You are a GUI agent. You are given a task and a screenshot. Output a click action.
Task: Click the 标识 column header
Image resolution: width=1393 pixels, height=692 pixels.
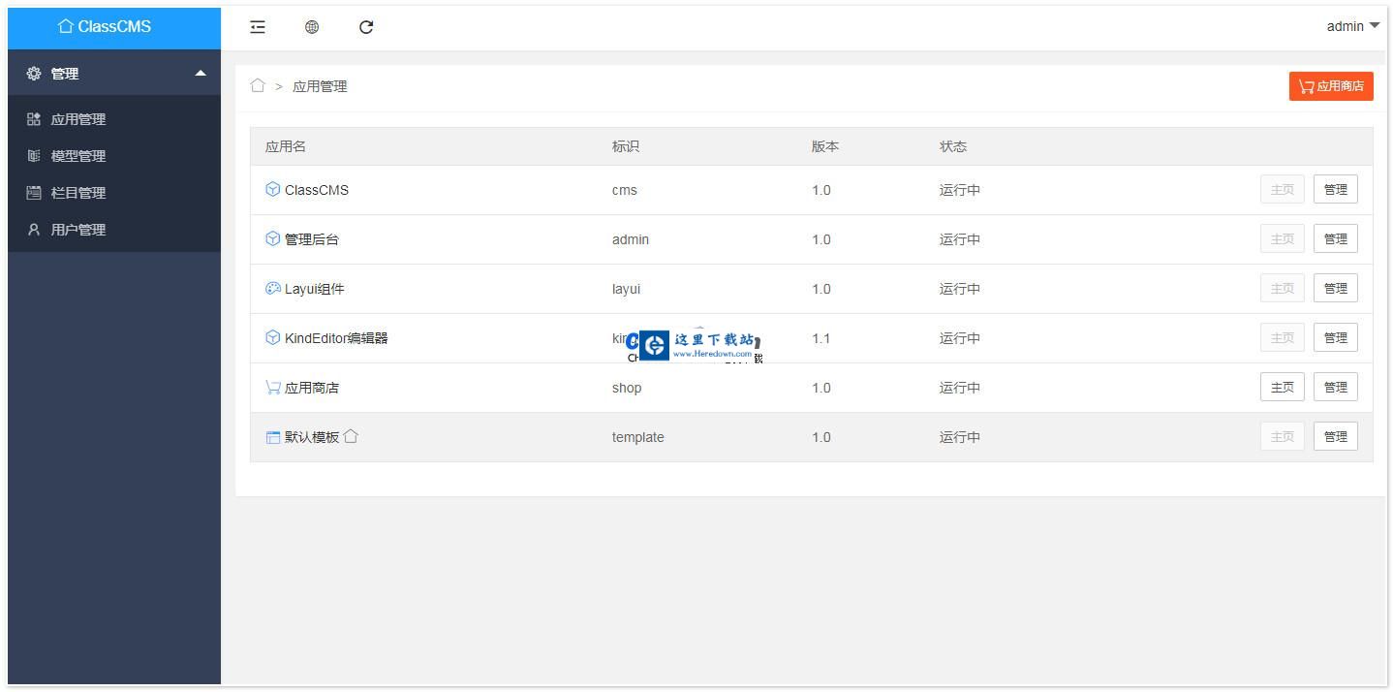[626, 146]
